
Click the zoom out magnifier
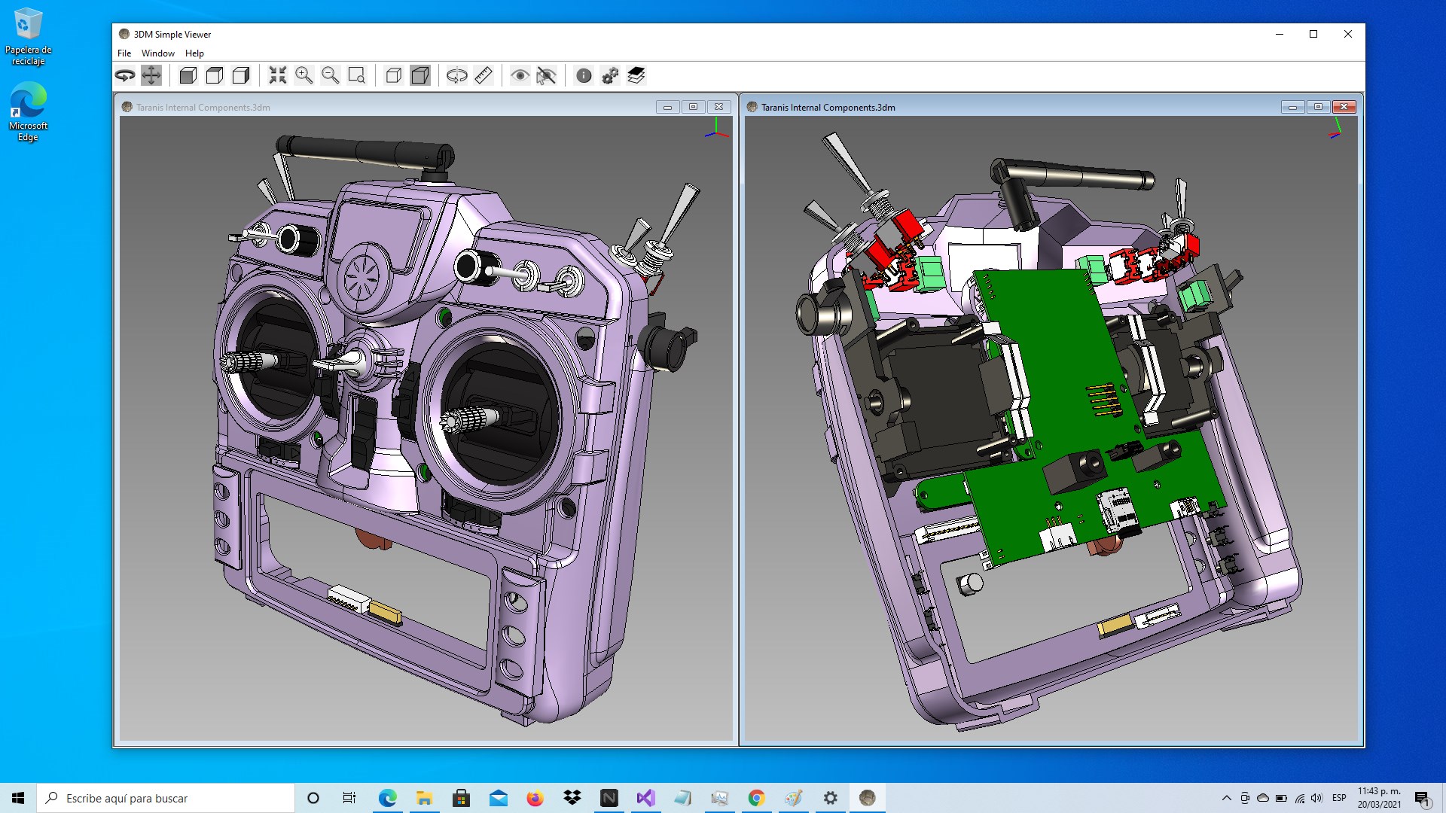(x=331, y=75)
